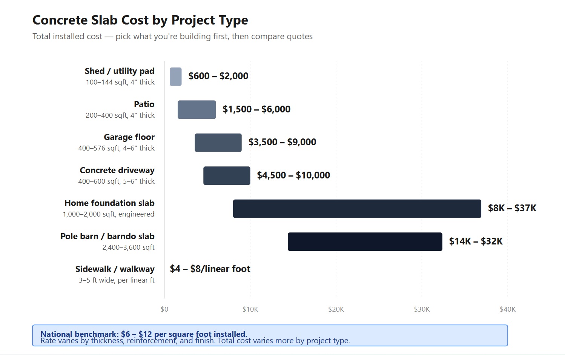Select the 1,000–2,000 sqft engineered subtitle
The width and height of the screenshot is (565, 355).
click(x=108, y=214)
